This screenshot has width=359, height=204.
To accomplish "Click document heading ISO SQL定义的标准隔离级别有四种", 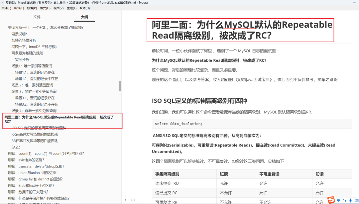I will 199,101.
